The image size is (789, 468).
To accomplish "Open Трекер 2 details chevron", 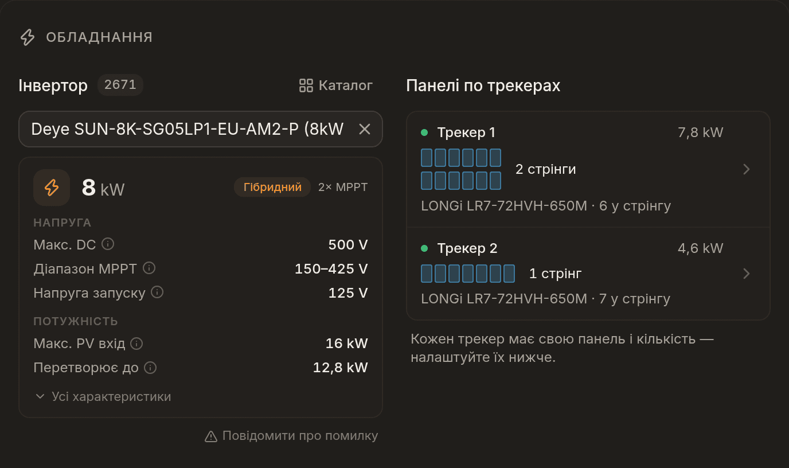I will click(746, 274).
